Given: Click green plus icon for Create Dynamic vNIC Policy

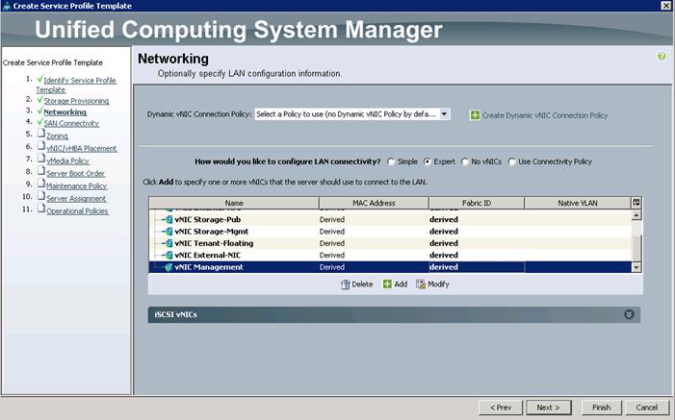Looking at the screenshot, I should (x=475, y=115).
